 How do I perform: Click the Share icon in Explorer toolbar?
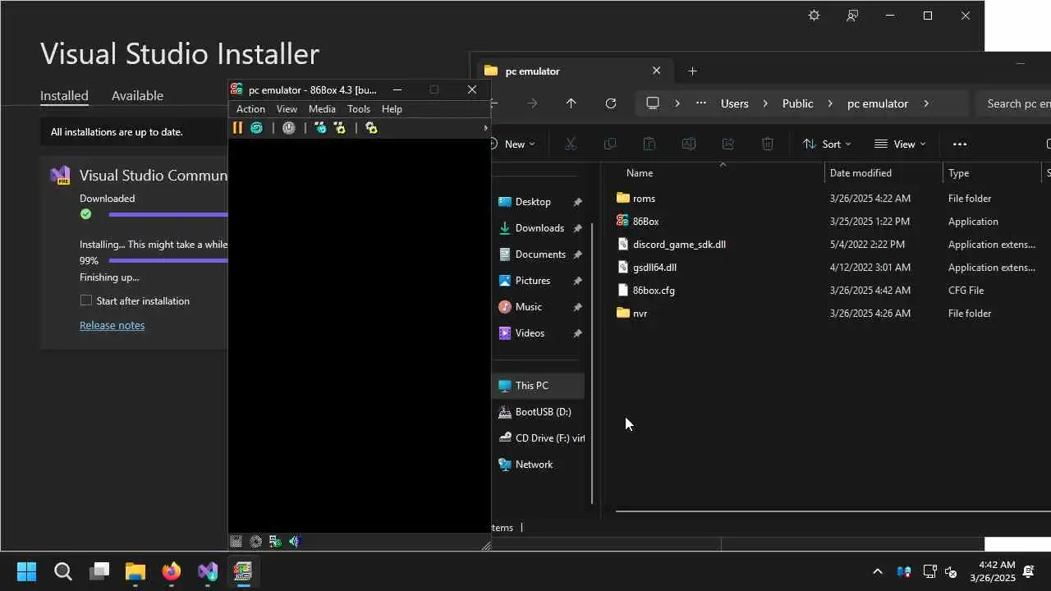[727, 144]
